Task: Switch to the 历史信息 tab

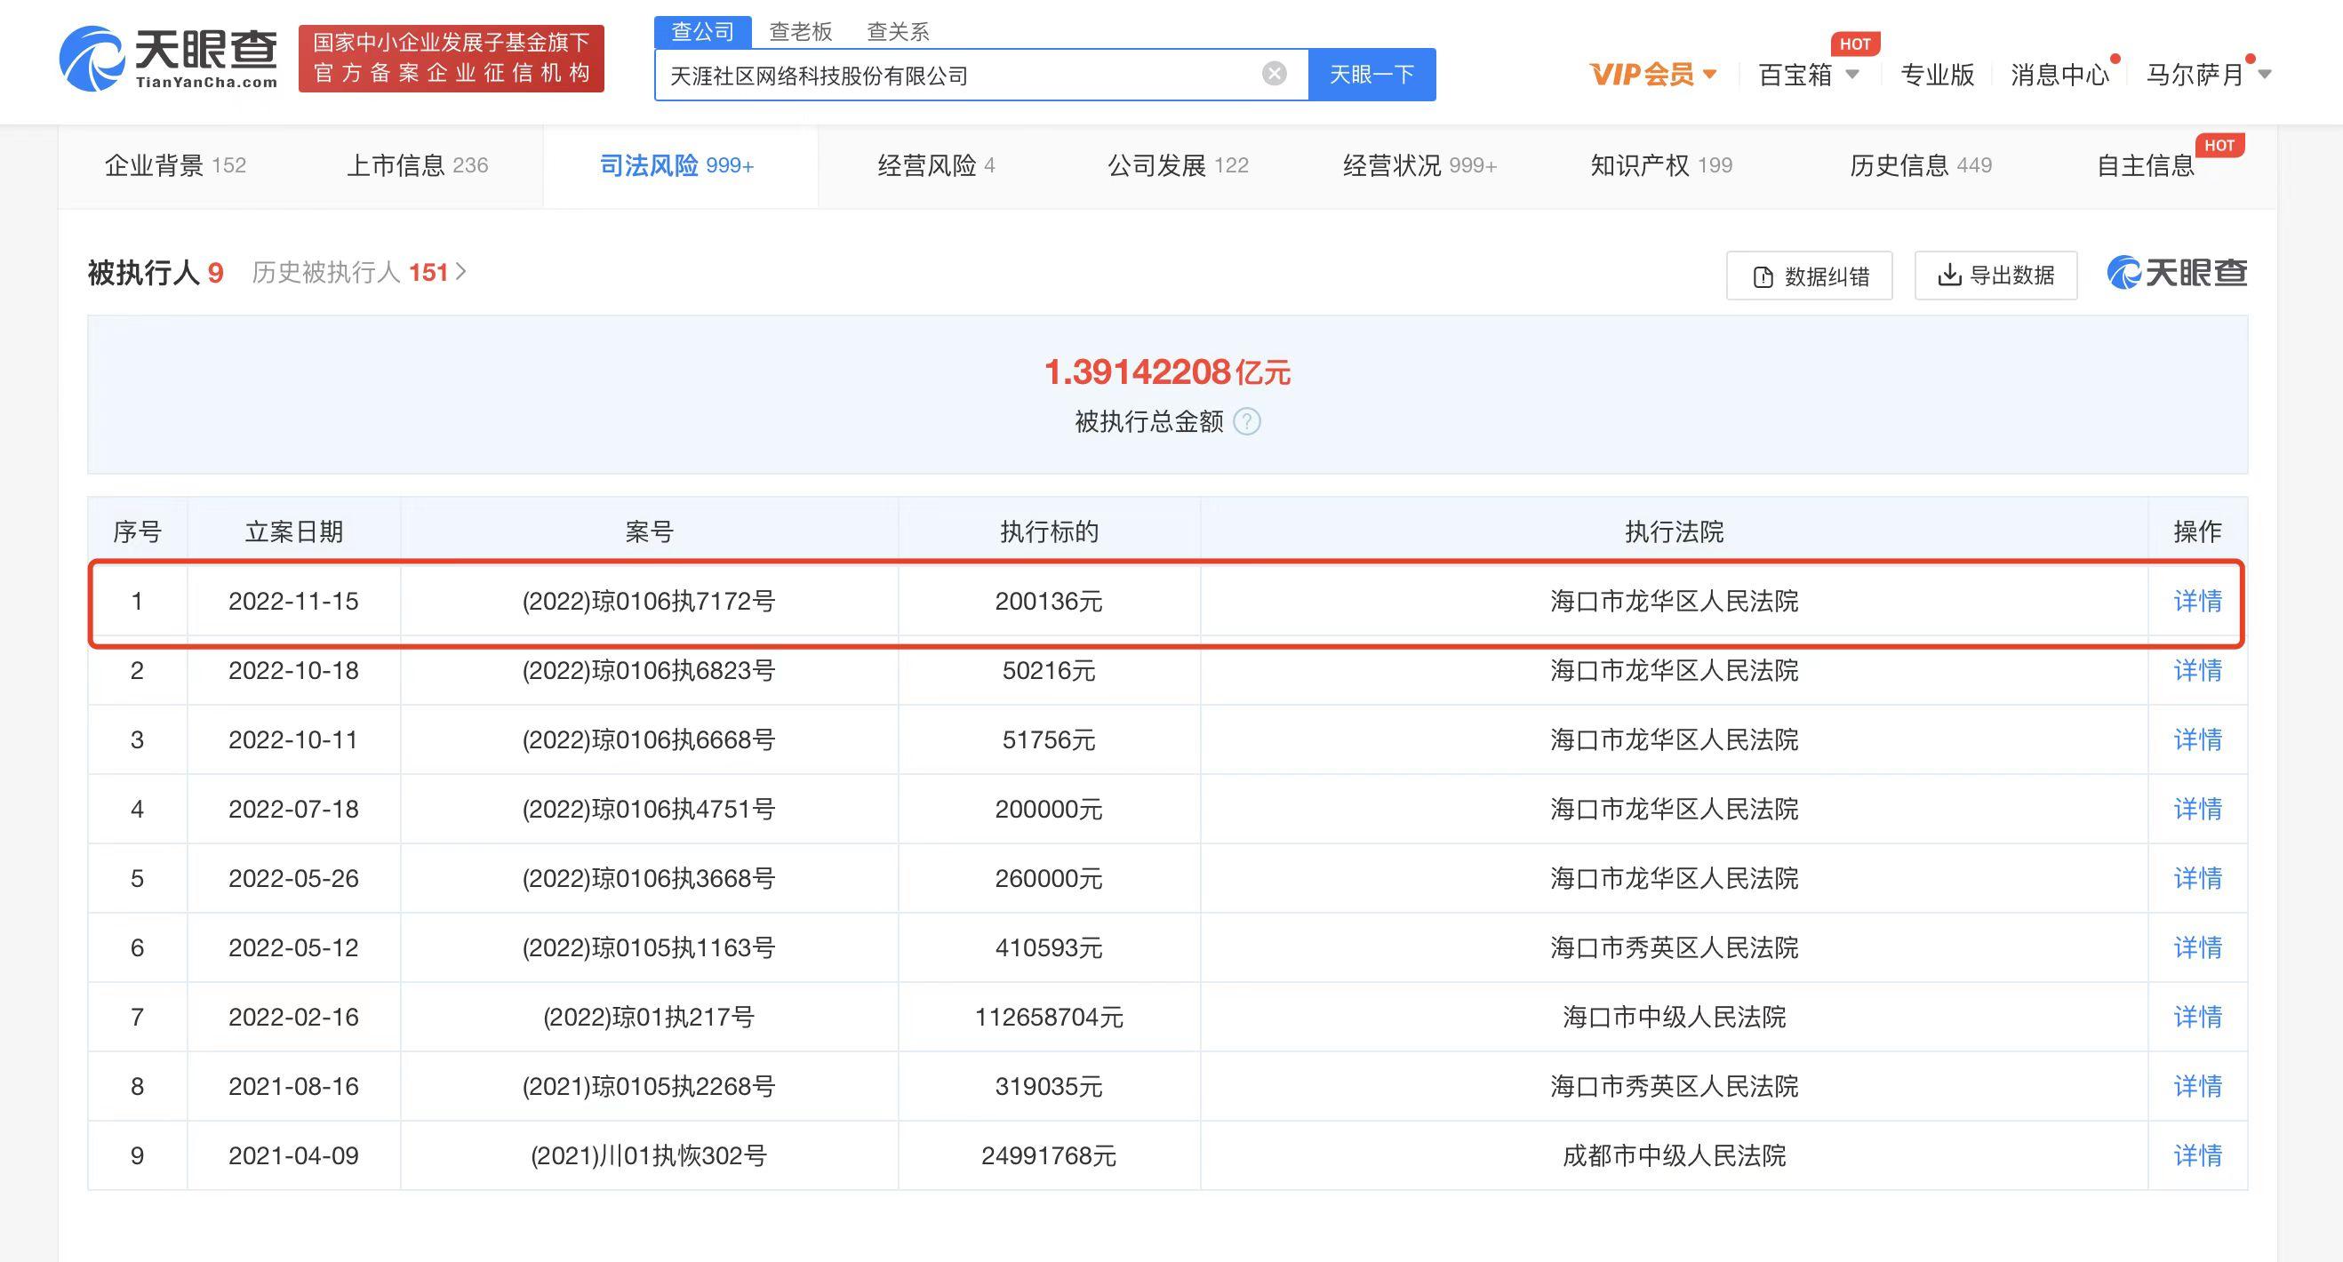Action: [1921, 165]
